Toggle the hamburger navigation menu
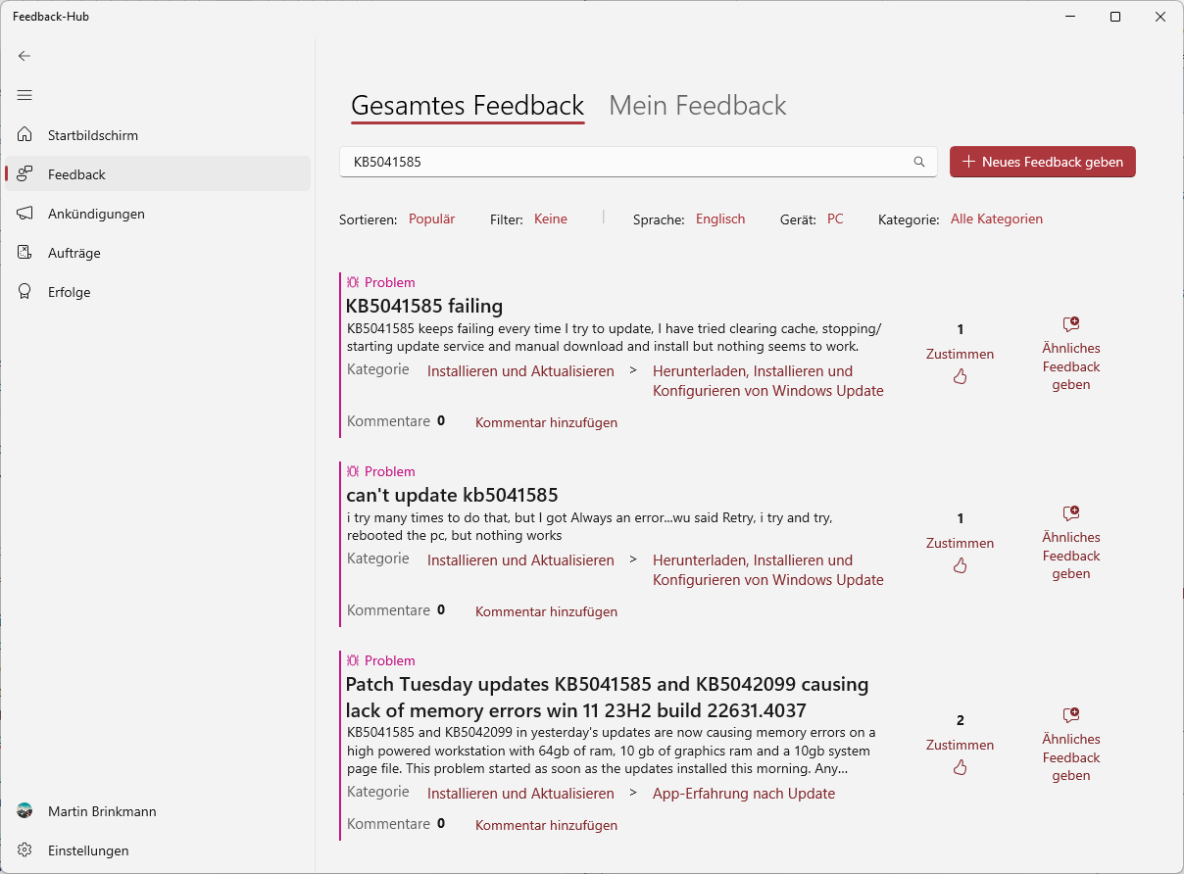This screenshot has width=1184, height=874. point(25,95)
